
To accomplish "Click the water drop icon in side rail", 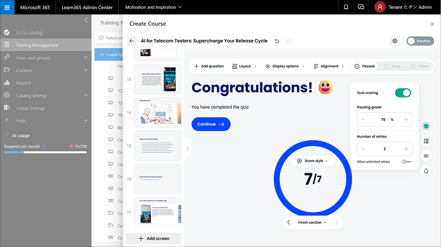I will [426, 171].
